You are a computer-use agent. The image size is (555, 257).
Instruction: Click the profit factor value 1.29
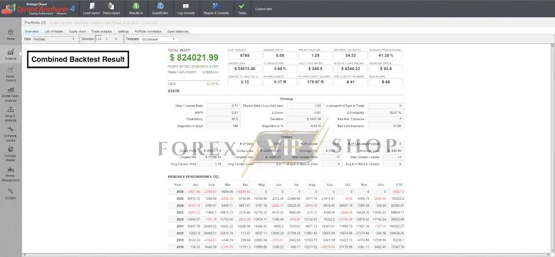tap(315, 55)
